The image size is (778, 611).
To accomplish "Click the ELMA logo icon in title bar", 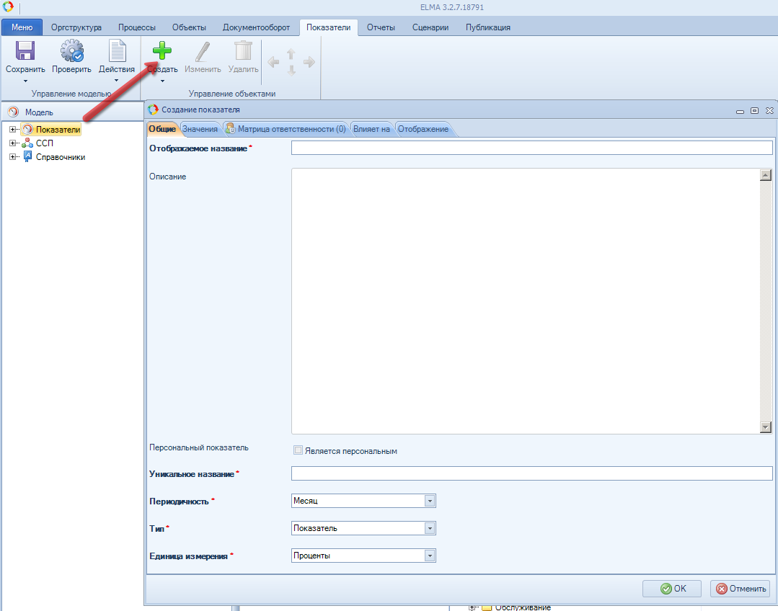I will [x=9, y=7].
